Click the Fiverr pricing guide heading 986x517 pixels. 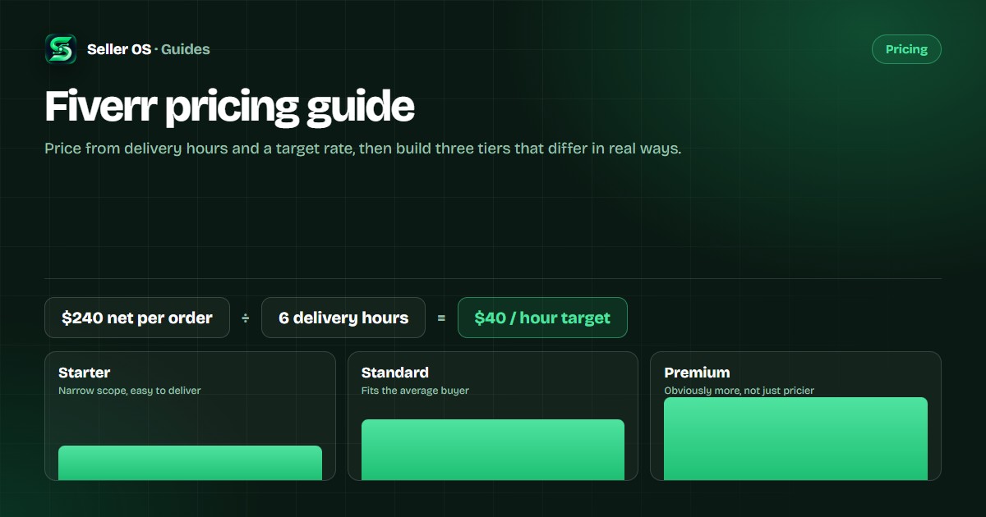[229, 108]
